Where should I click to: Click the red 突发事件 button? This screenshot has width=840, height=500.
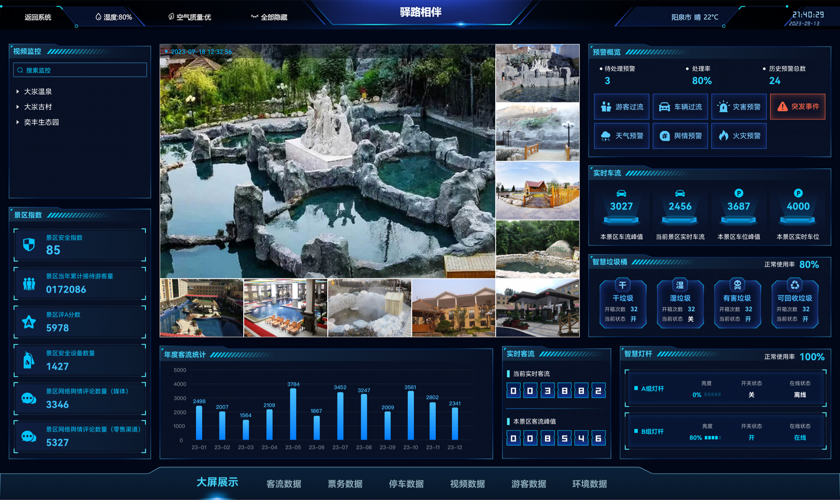click(x=797, y=107)
